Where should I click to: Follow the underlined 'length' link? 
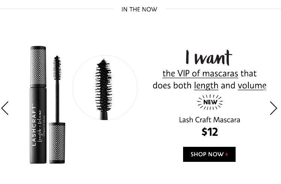tap(206, 86)
